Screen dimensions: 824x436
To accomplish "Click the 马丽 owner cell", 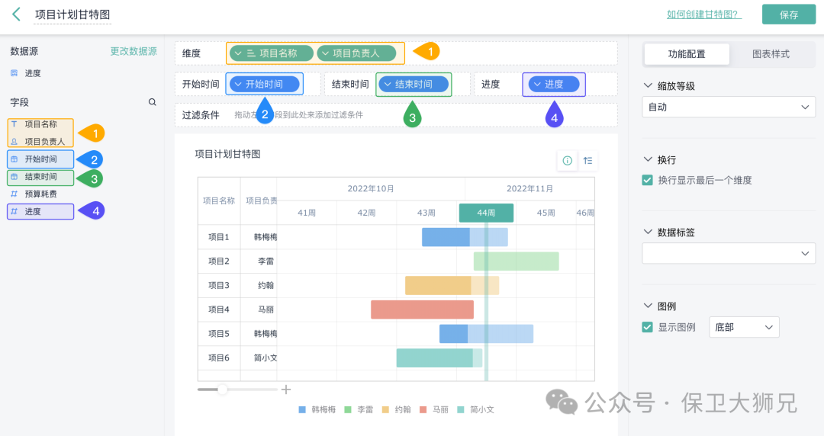I will 266,309.
